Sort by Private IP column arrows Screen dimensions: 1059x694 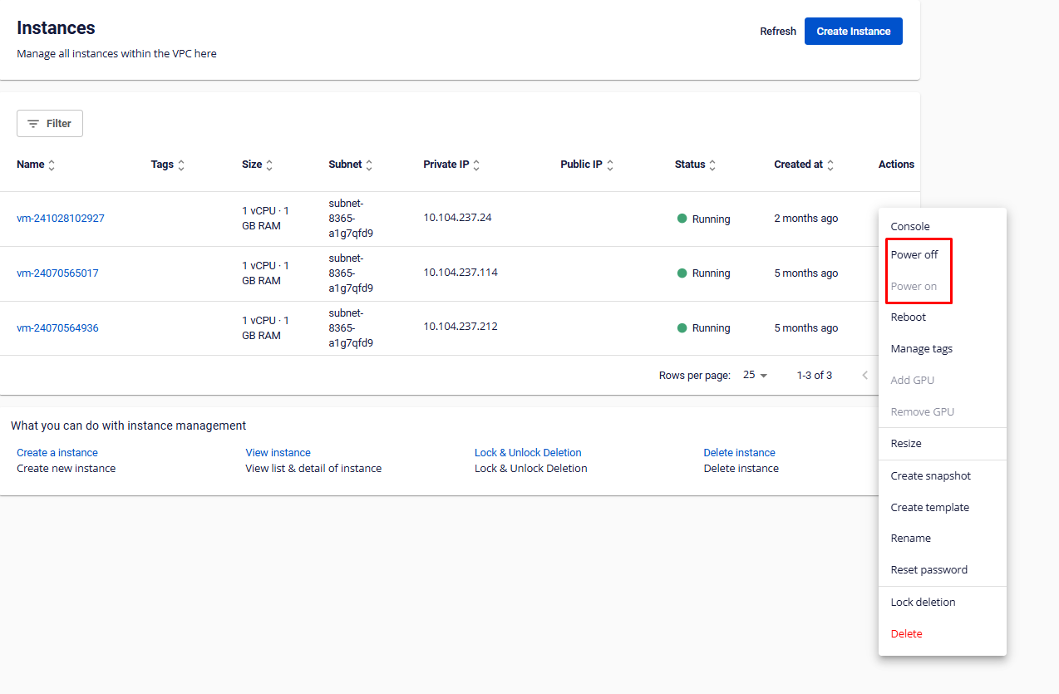(x=476, y=165)
